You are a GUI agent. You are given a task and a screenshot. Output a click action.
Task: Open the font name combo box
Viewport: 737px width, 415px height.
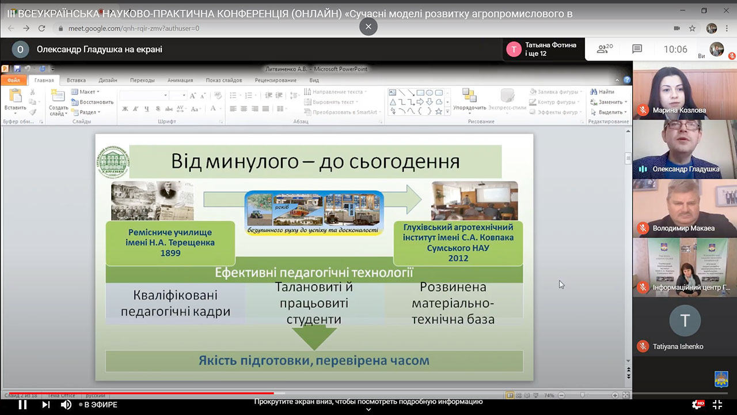[x=144, y=95]
